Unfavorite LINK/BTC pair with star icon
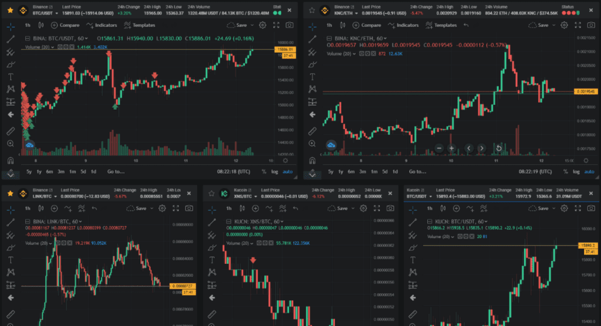This screenshot has height=326, width=601. click(11, 193)
